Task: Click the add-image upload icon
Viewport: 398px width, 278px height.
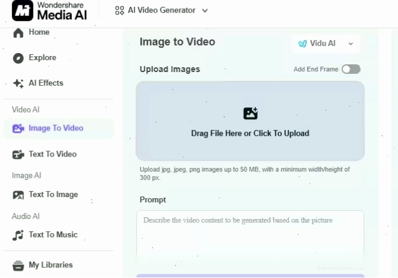Action: pyautogui.click(x=251, y=113)
